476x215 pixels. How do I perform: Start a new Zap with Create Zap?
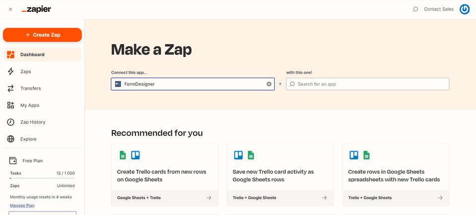pyautogui.click(x=42, y=35)
